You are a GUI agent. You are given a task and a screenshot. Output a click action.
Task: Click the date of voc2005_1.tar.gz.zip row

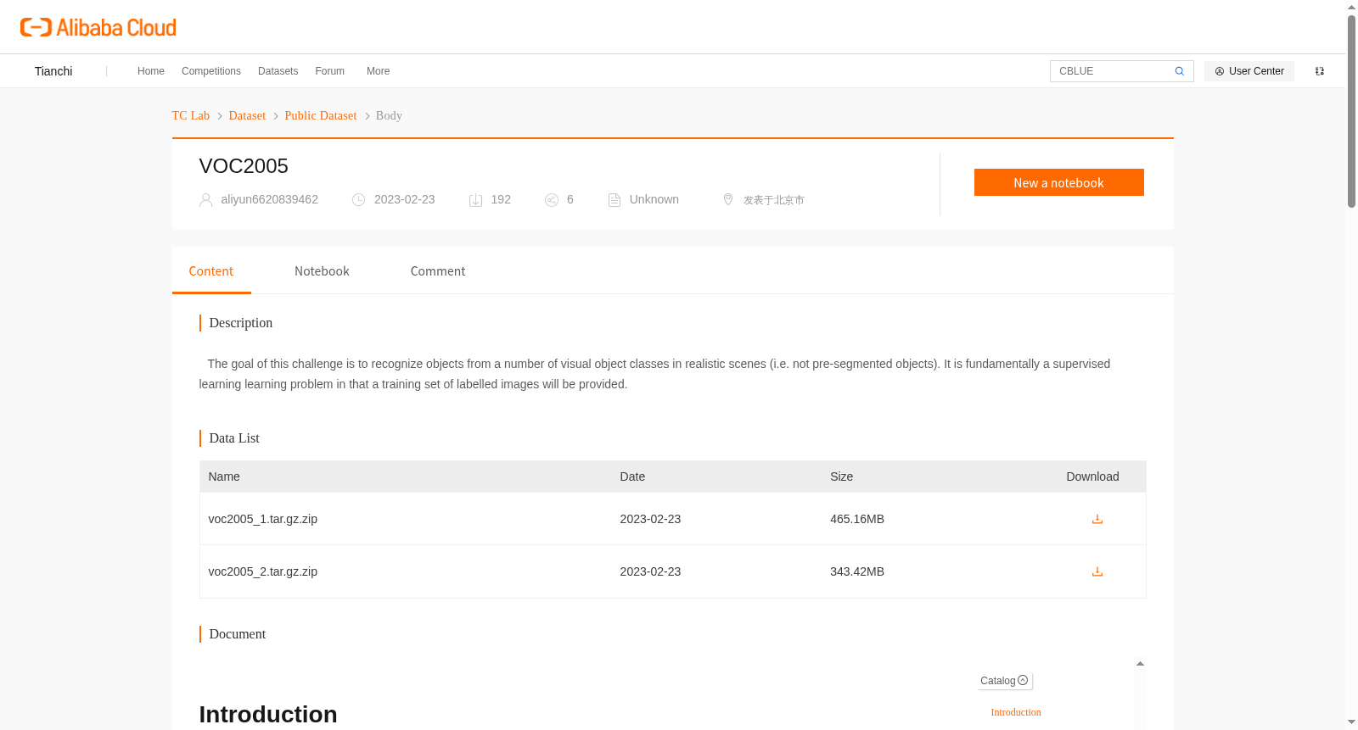pos(650,519)
